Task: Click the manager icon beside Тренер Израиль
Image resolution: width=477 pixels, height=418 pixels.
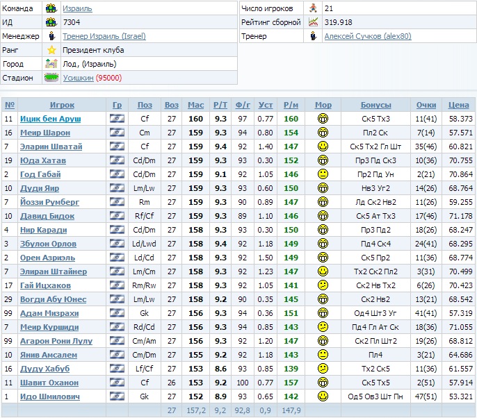Action: tap(52, 36)
